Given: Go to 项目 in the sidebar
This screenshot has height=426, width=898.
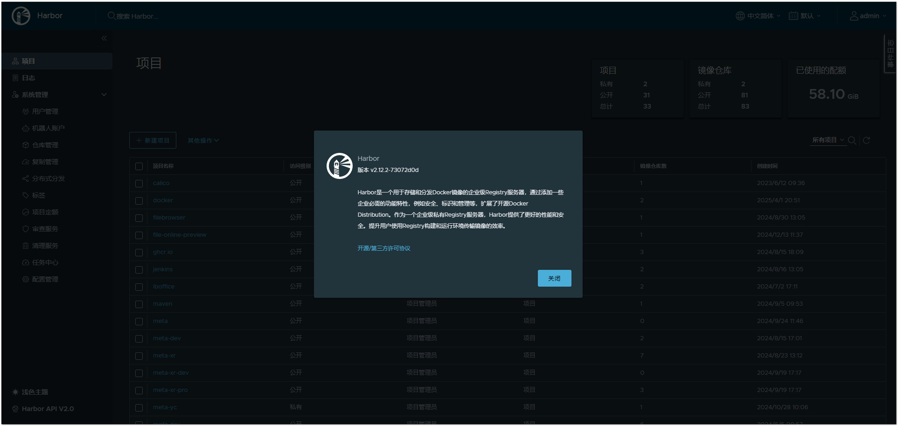Looking at the screenshot, I should pyautogui.click(x=57, y=61).
